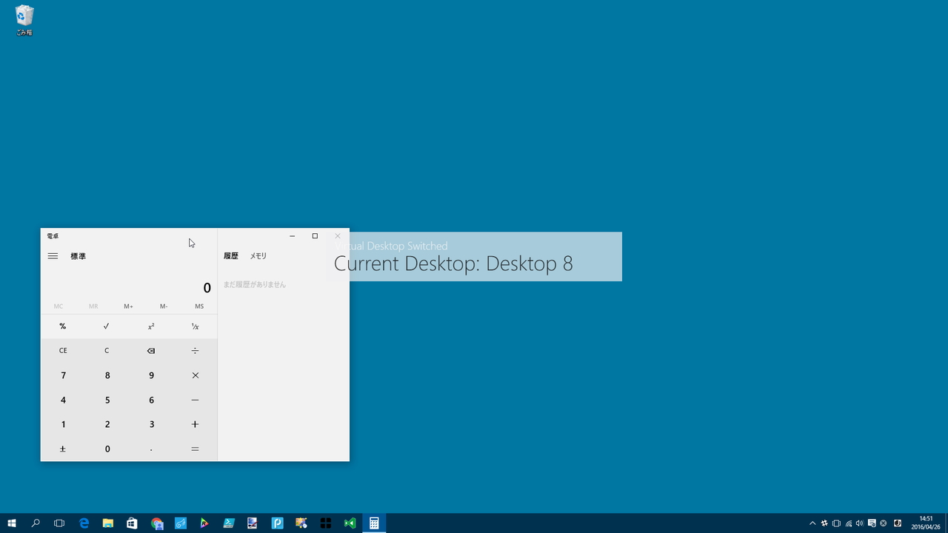Screen dimensions: 948x533
Task: Click digit 1 on the calculator keypad
Action: click(x=63, y=424)
